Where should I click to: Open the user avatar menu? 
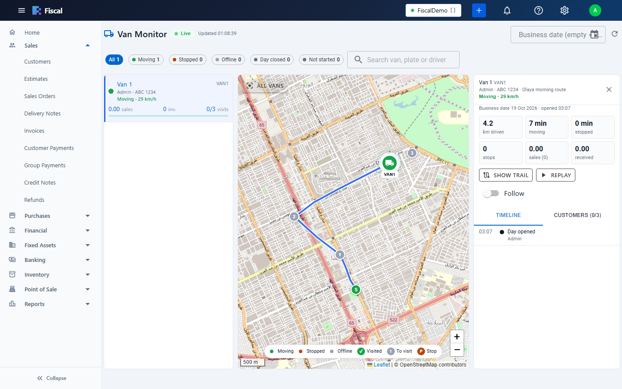(595, 10)
